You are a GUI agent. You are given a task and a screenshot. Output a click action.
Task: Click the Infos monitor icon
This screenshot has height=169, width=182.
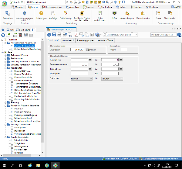[x=114, y=13]
